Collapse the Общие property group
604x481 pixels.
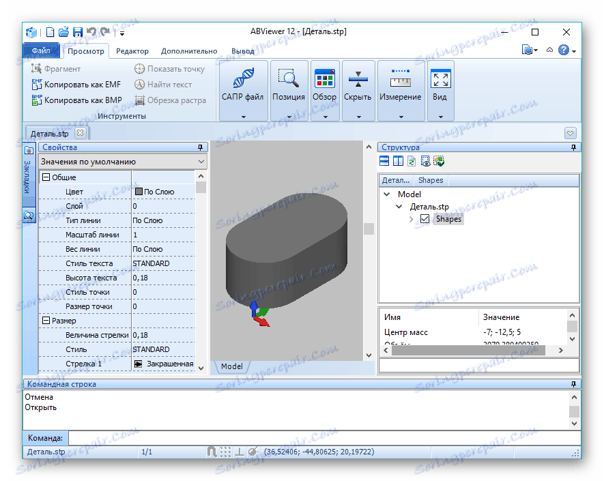(x=46, y=177)
